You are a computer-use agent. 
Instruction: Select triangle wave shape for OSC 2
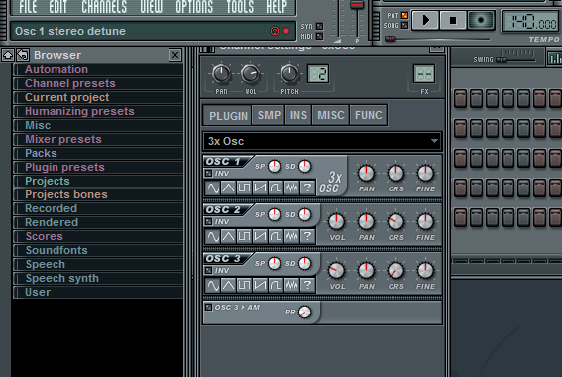click(x=228, y=236)
